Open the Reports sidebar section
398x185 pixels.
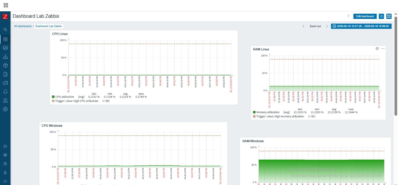(x=5, y=74)
